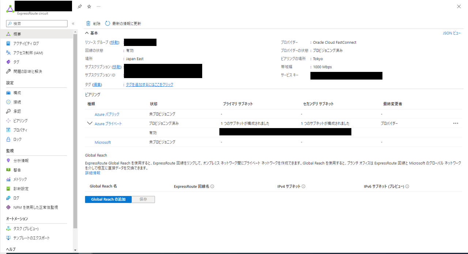Click the sidebar scrollbar down arrow
The height and width of the screenshot is (254, 468).
(75, 250)
